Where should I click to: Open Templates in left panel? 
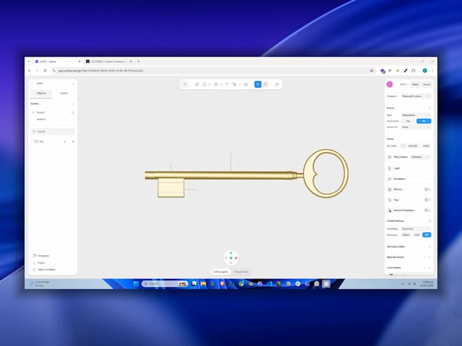point(40,255)
